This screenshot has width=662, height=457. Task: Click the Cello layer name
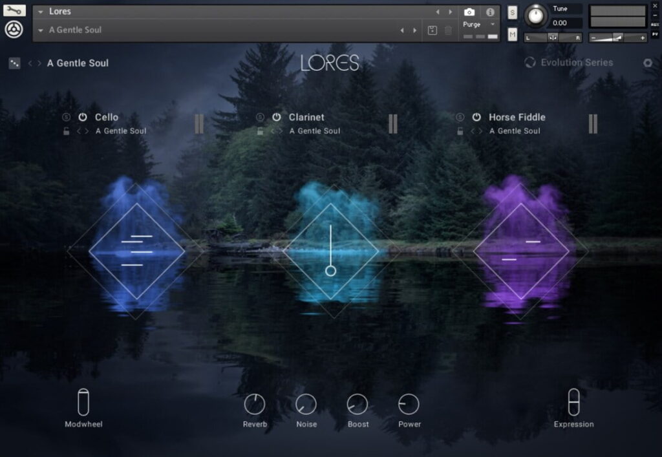coord(107,117)
